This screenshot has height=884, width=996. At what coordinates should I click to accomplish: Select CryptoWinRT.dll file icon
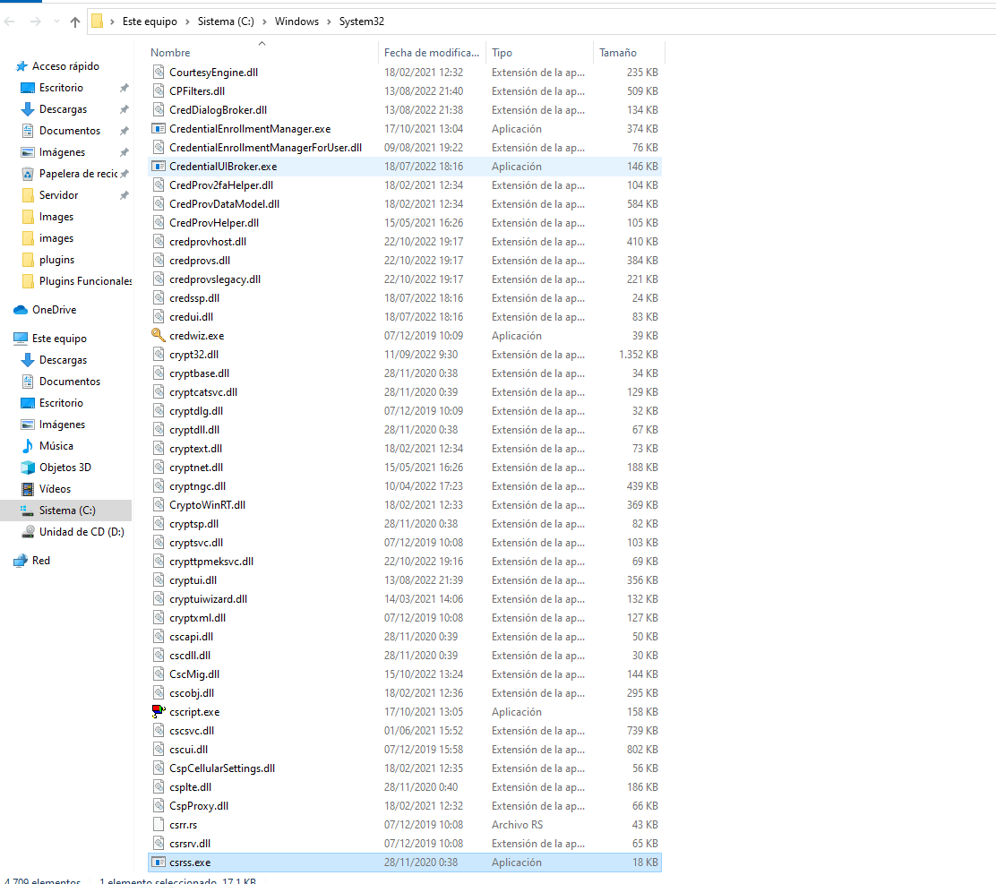159,505
